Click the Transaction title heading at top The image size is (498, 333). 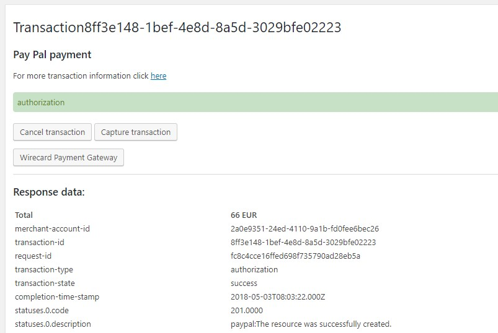point(177,27)
